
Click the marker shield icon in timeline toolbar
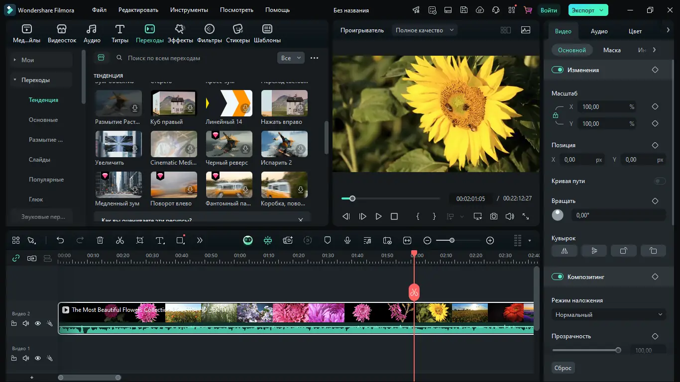point(328,240)
